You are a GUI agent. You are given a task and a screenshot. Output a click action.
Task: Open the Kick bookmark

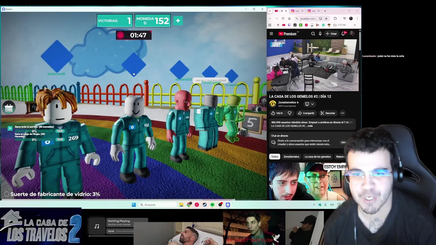click(x=301, y=25)
